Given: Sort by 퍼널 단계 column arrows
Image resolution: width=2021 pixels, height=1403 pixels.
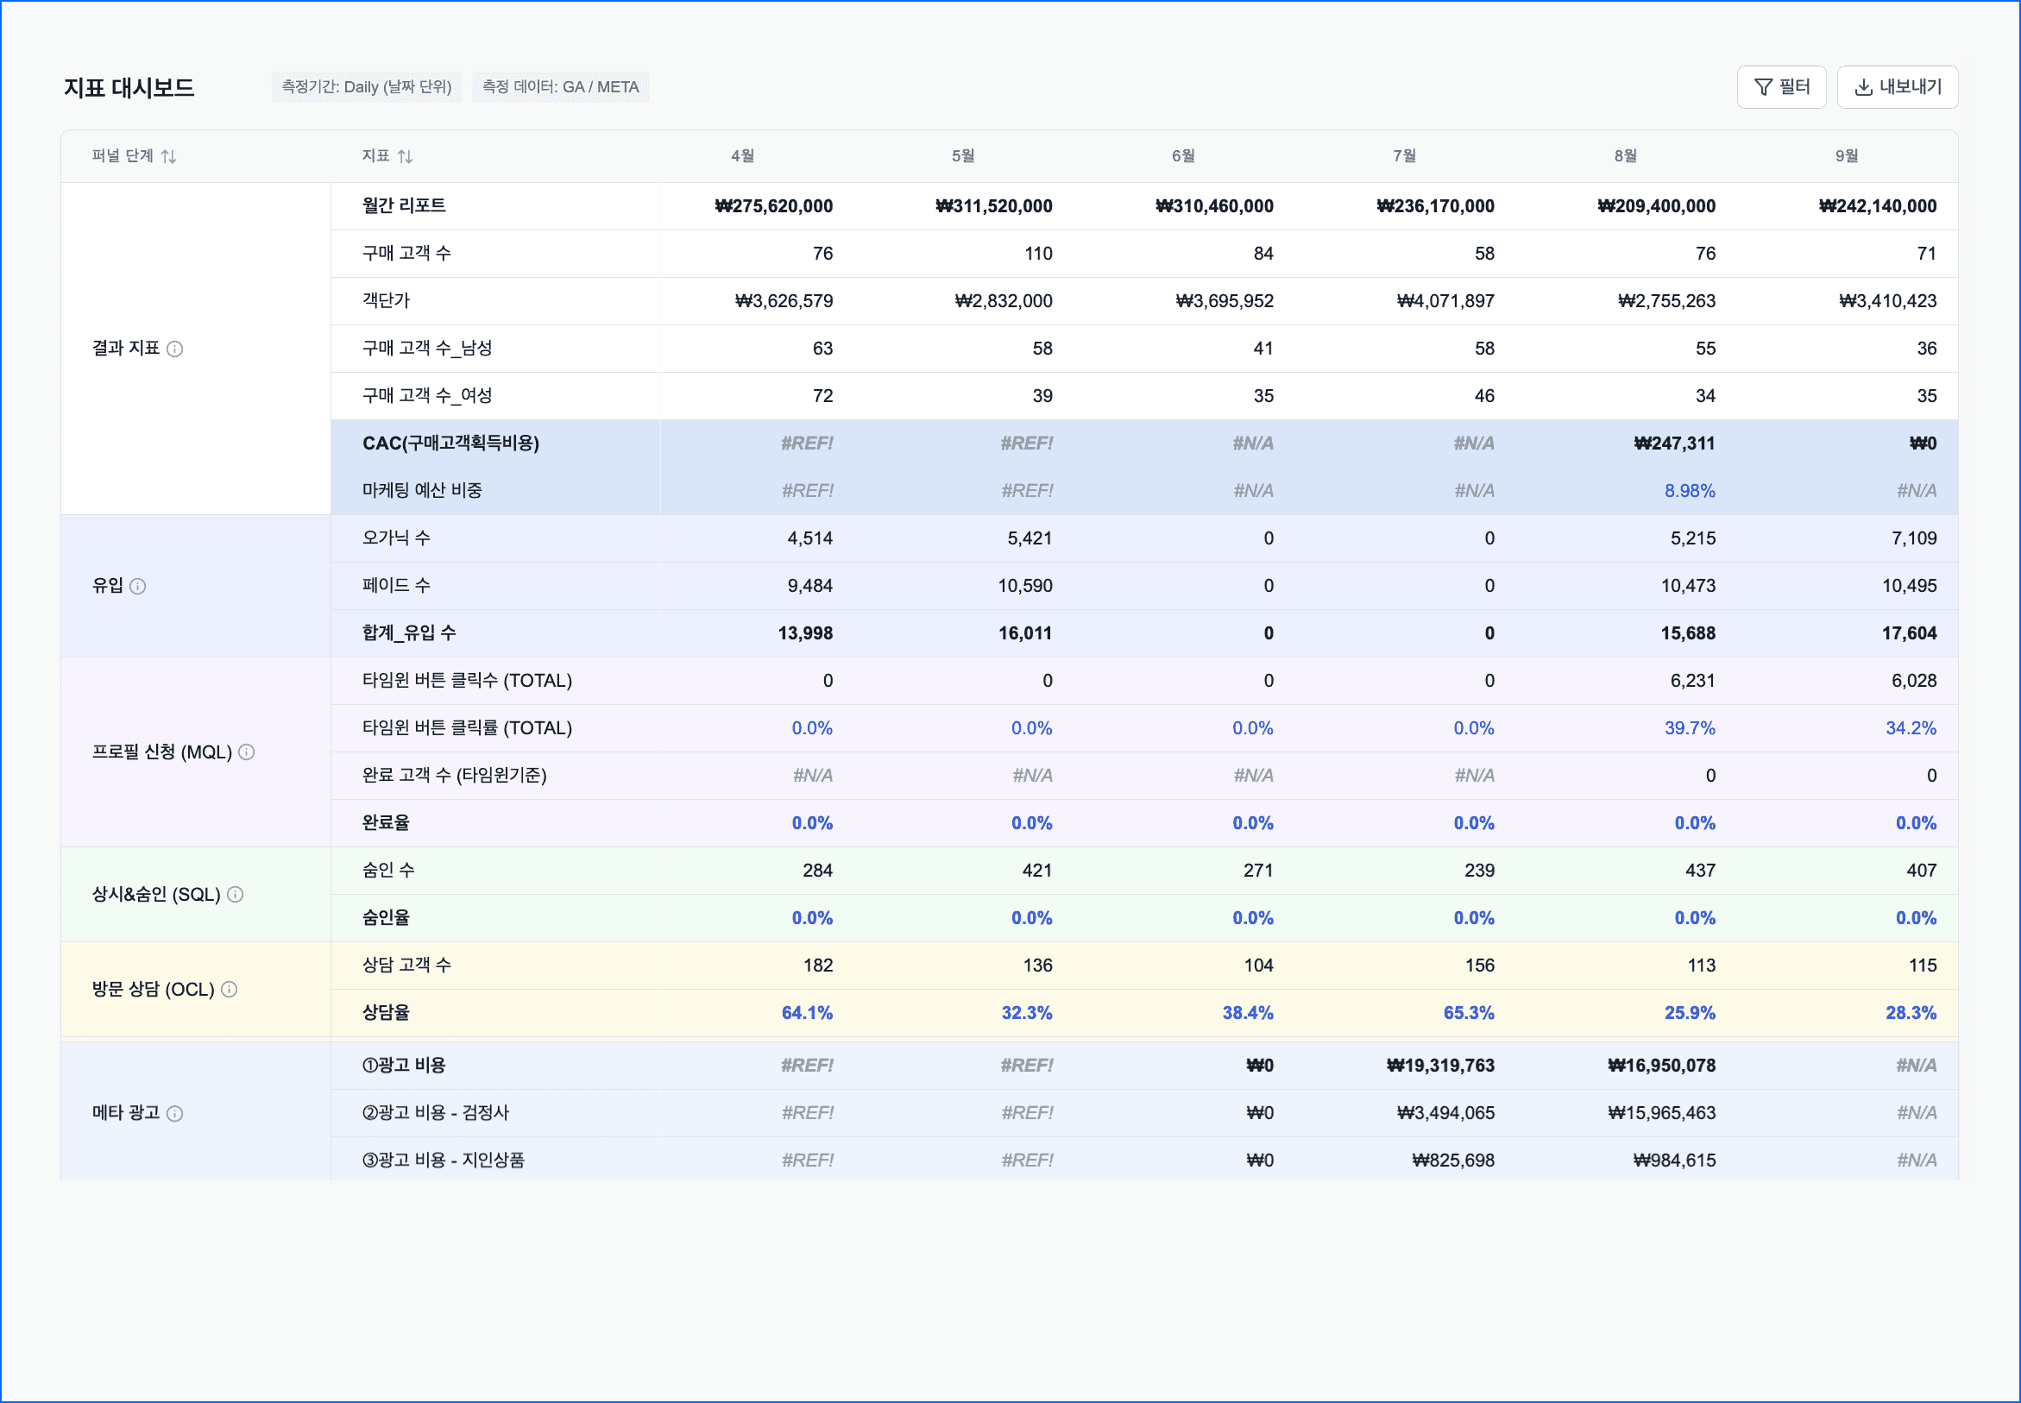Looking at the screenshot, I should [169, 156].
